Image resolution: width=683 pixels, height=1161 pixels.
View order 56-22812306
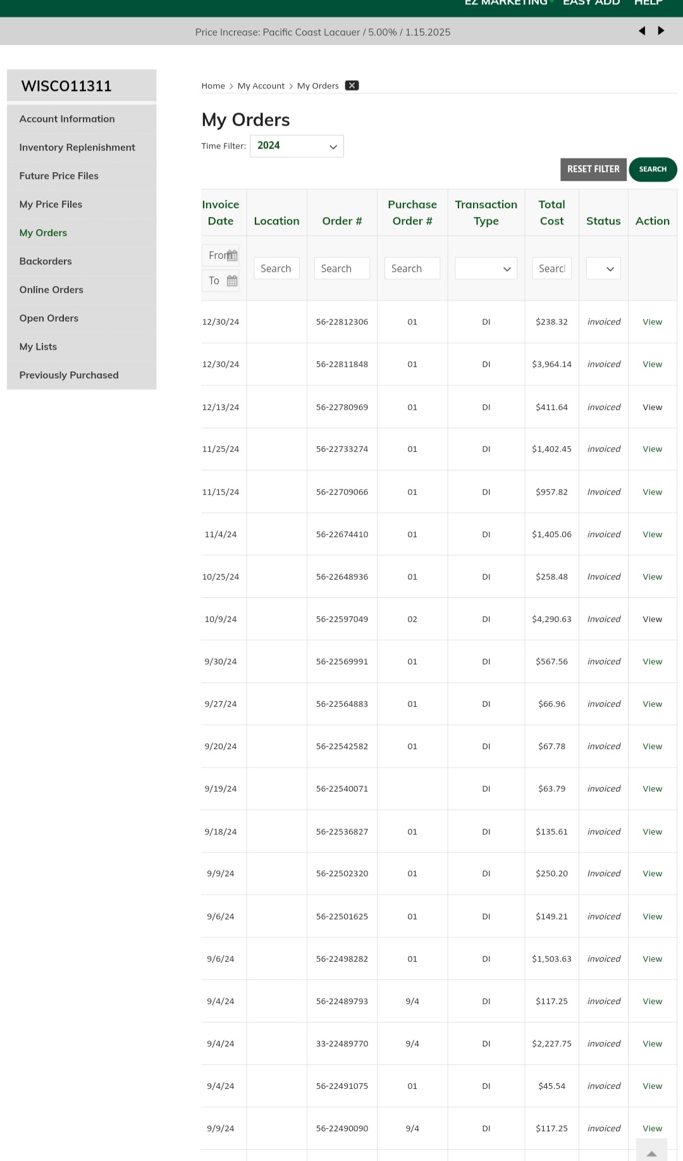(652, 322)
